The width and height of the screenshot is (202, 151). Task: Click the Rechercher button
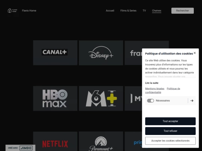pos(183,11)
